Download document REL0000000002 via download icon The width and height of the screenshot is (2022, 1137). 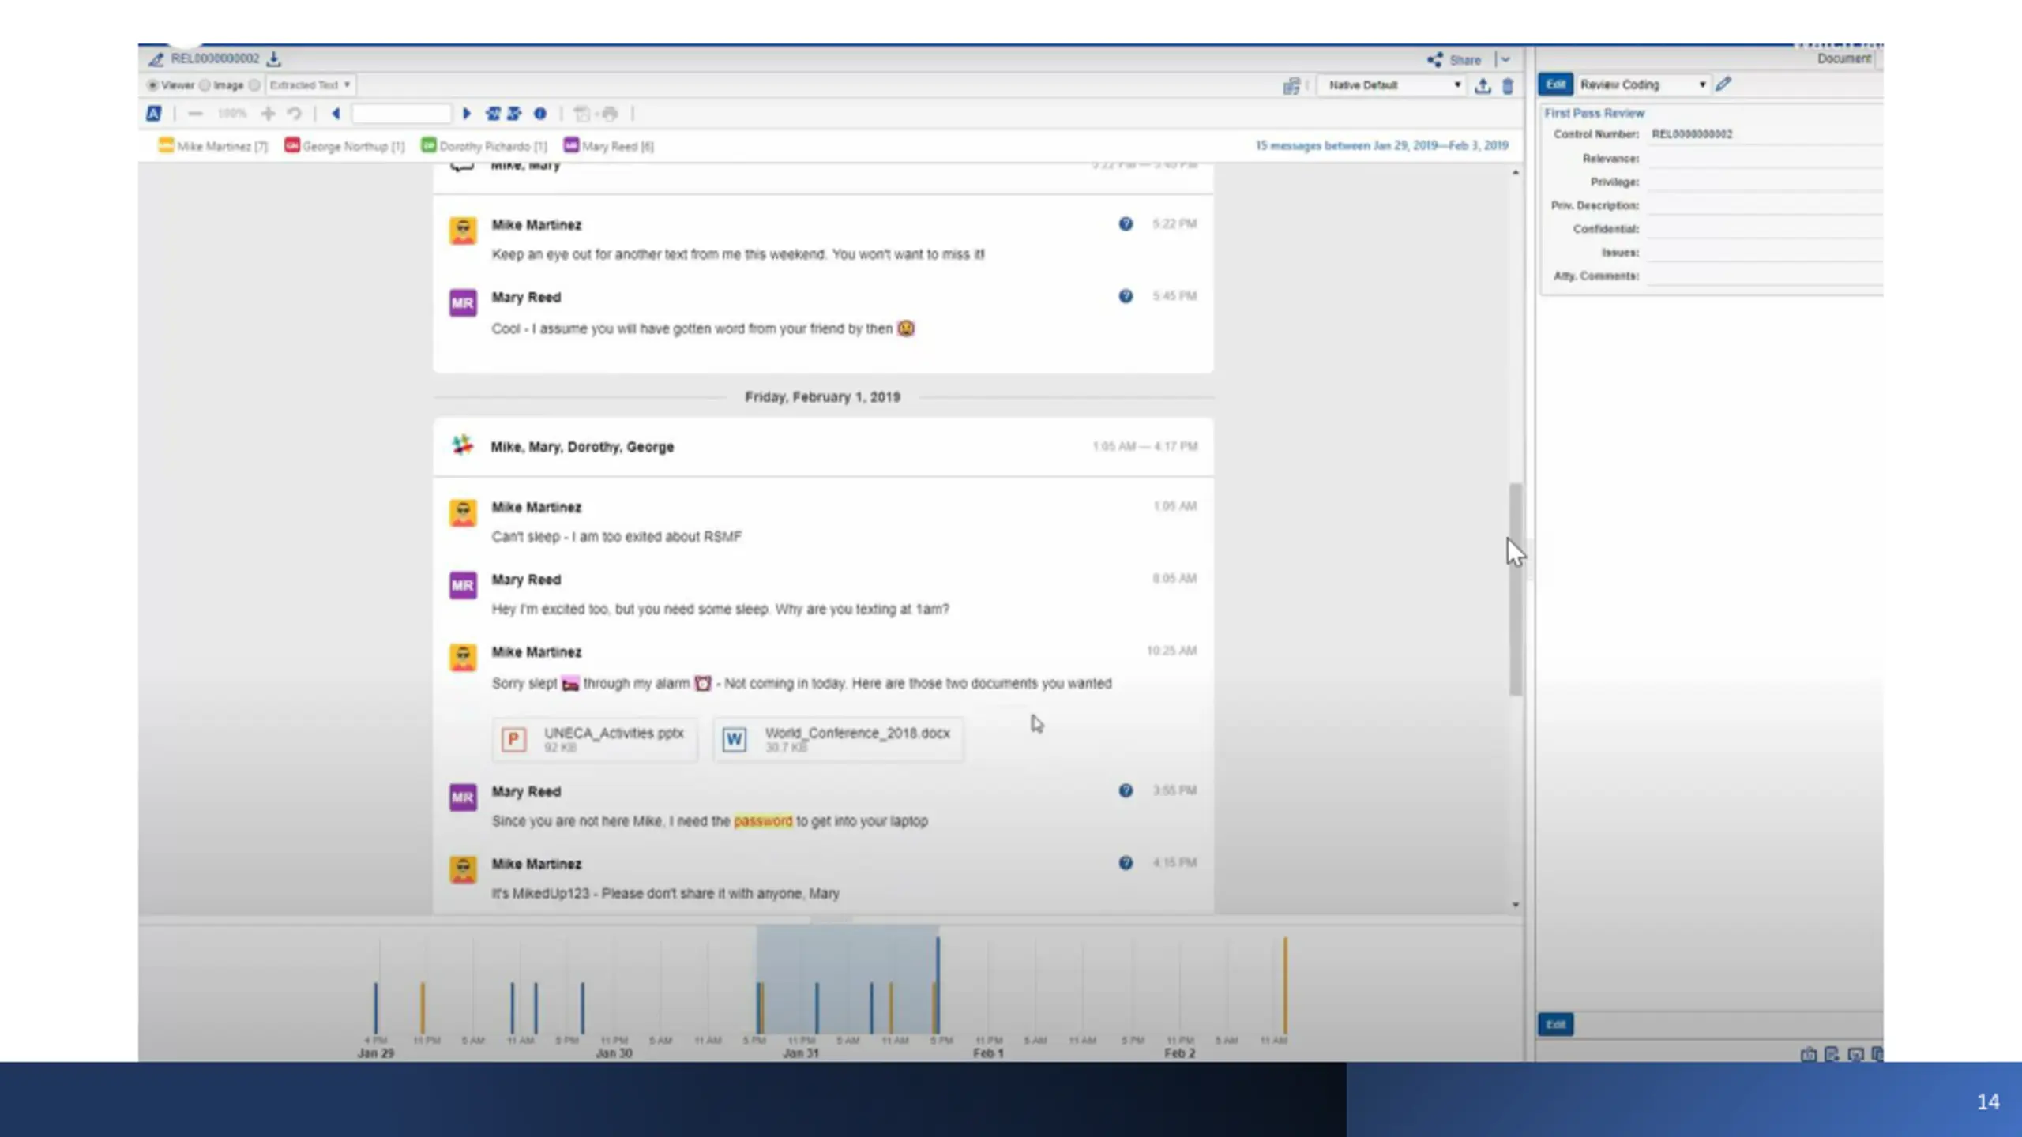pos(274,58)
